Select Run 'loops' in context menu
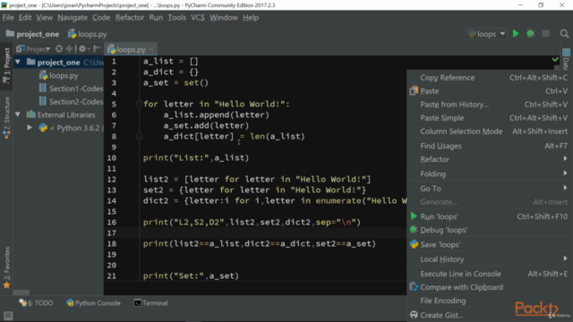The height and width of the screenshot is (322, 573). (489, 216)
